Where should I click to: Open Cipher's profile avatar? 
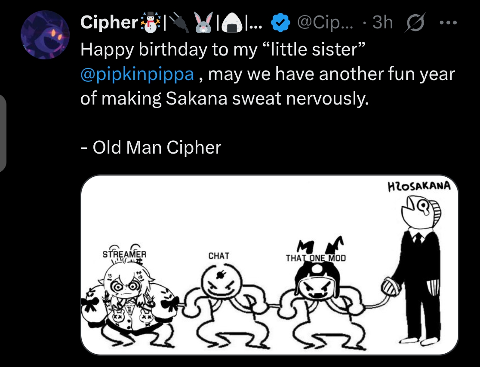(x=45, y=35)
